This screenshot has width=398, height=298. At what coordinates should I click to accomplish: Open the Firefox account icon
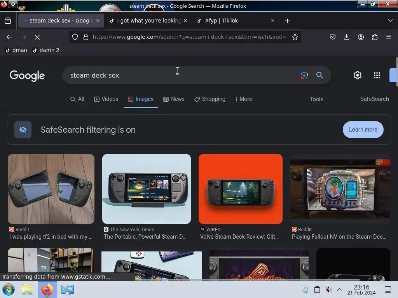point(361,37)
